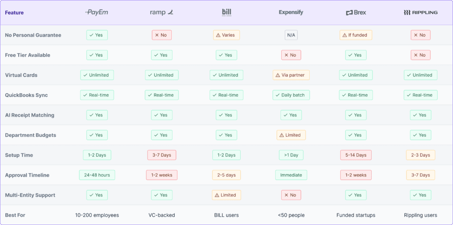Click the warning icon in Via partner badge

click(277, 75)
